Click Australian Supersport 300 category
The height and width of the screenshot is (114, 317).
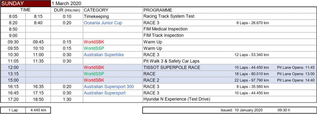click(x=109, y=87)
